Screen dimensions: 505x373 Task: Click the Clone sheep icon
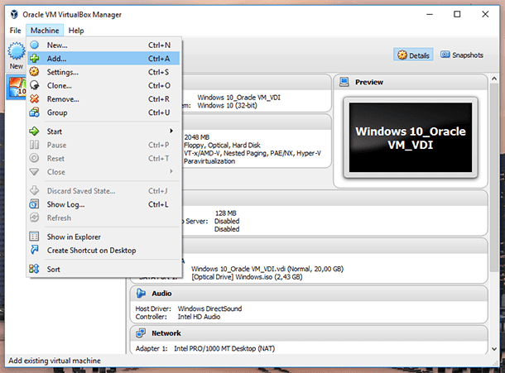35,85
